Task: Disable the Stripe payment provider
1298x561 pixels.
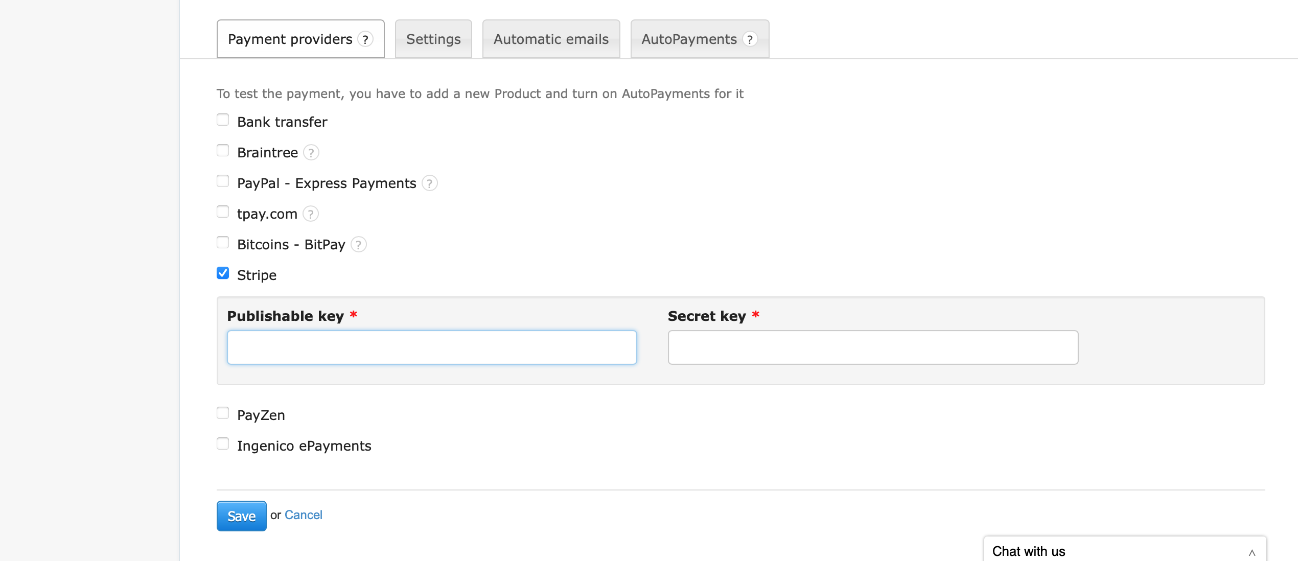Action: pos(222,273)
